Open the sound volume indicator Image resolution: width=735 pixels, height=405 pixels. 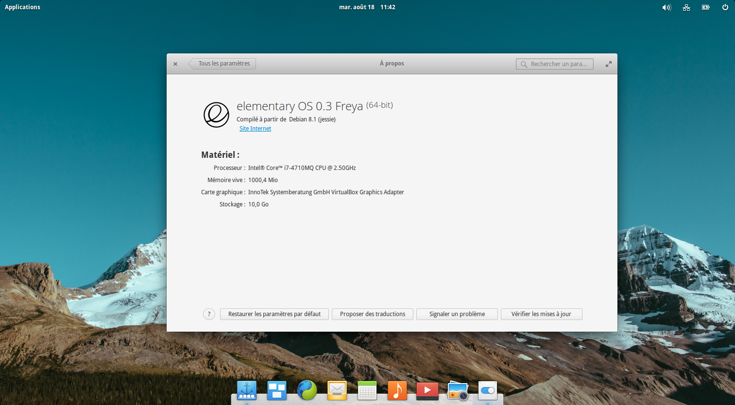pyautogui.click(x=667, y=7)
